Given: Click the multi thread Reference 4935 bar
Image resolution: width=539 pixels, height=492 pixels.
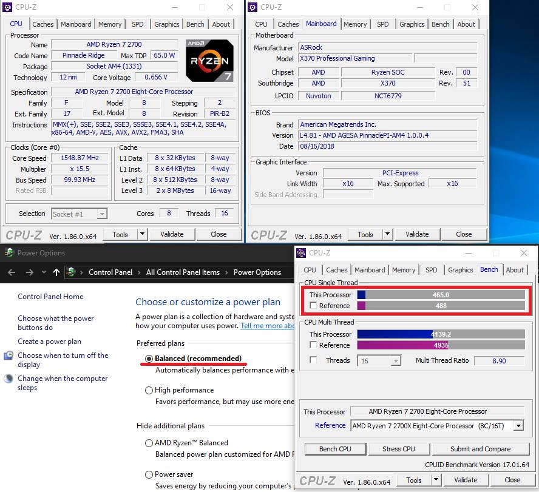Looking at the screenshot, I should pyautogui.click(x=441, y=345).
